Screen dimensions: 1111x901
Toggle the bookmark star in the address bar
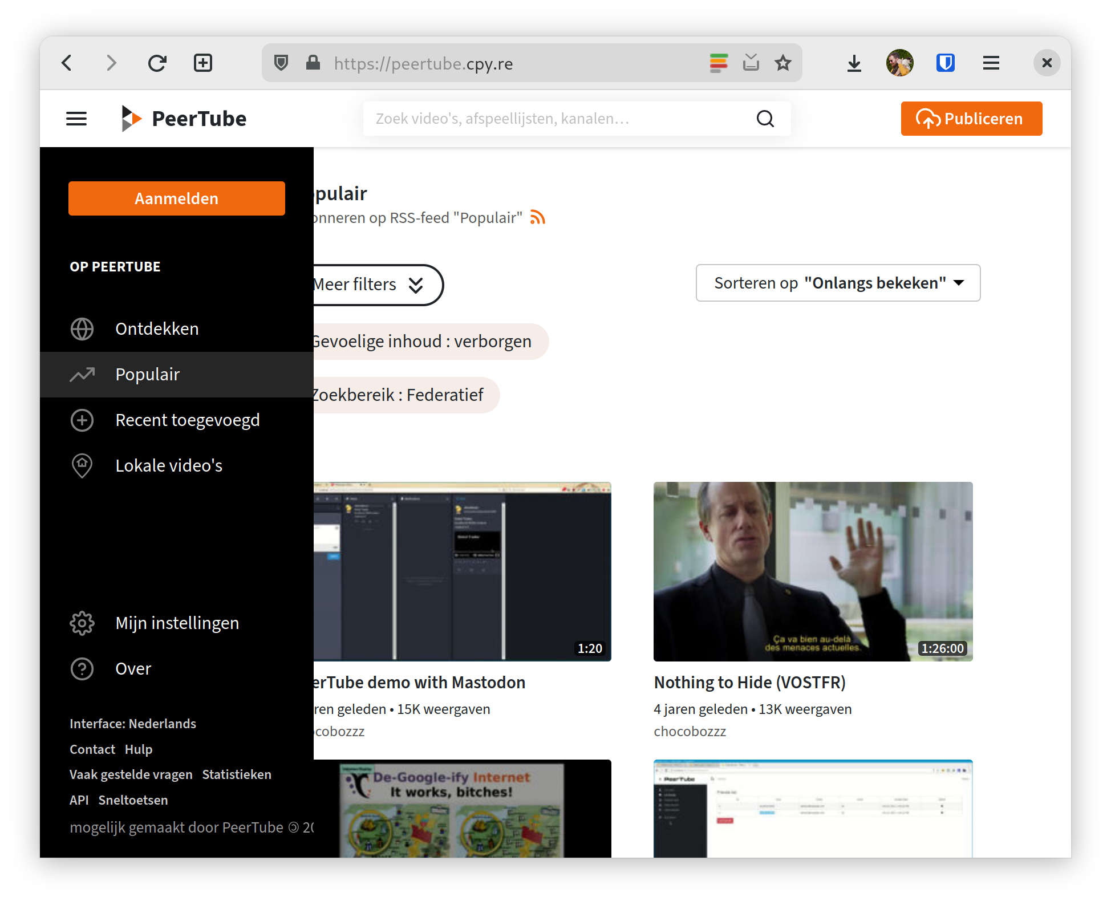(x=782, y=63)
